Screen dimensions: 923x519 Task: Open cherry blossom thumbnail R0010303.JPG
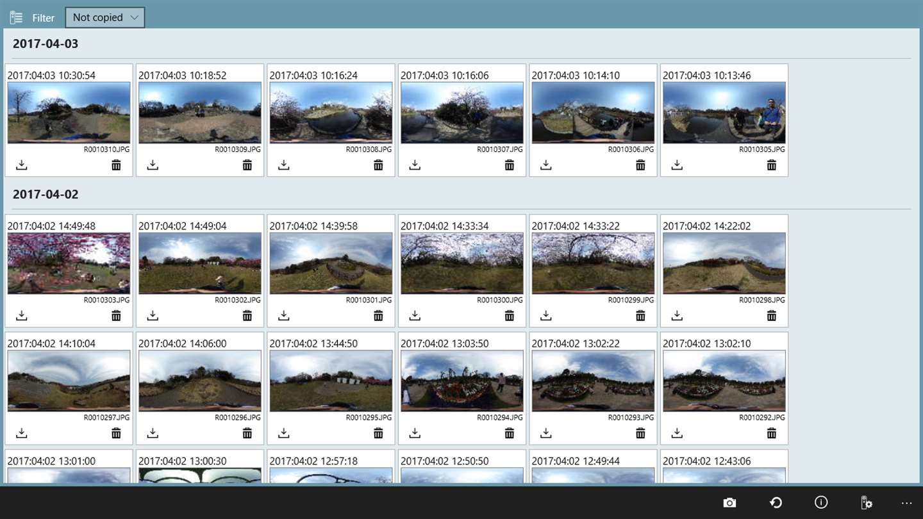click(x=69, y=263)
